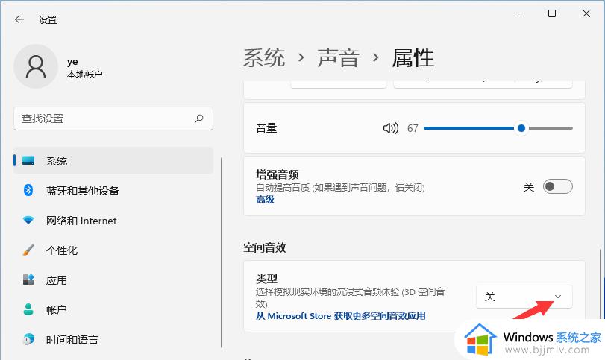The width and height of the screenshot is (605, 360).
Task: Click the volume value 67
Action: (413, 128)
